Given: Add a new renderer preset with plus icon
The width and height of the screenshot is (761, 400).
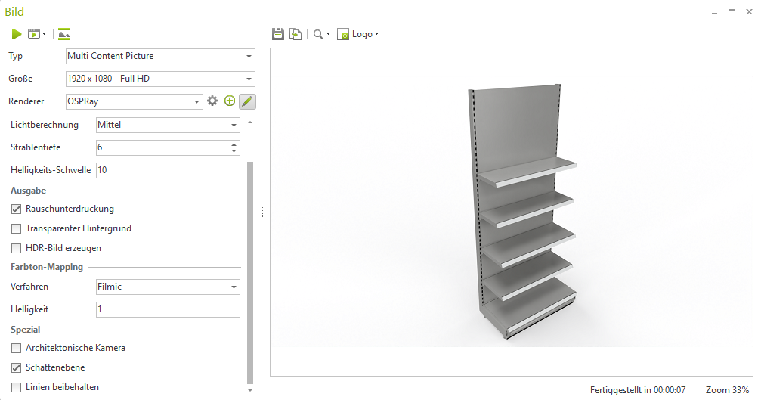Looking at the screenshot, I should (230, 101).
